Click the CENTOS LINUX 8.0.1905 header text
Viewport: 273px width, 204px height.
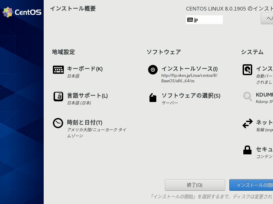(x=229, y=9)
